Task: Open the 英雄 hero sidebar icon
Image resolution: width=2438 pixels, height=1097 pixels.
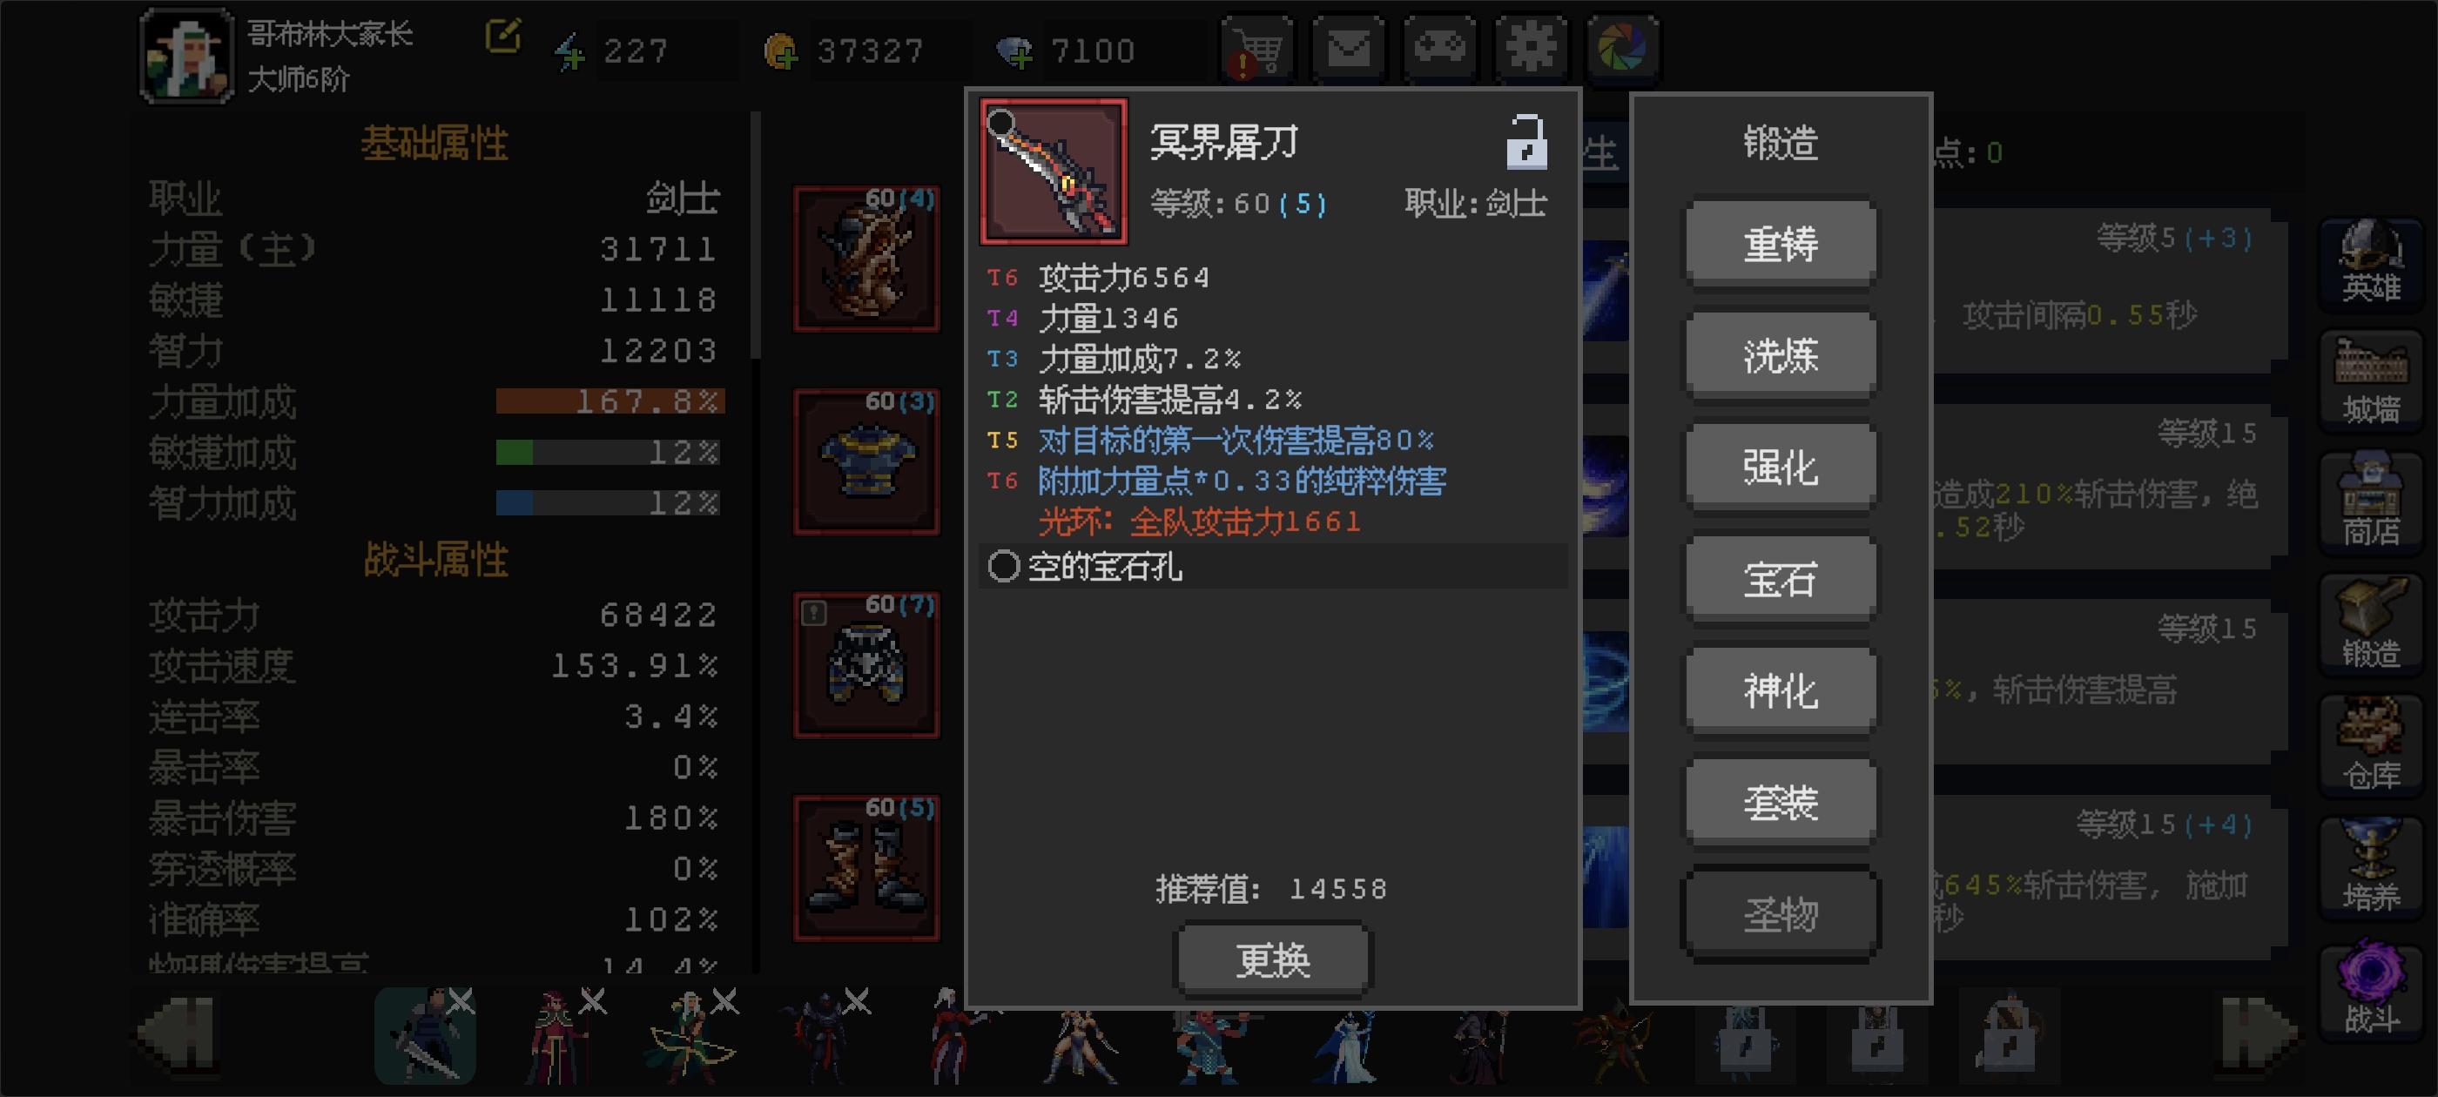Action: click(x=2372, y=262)
